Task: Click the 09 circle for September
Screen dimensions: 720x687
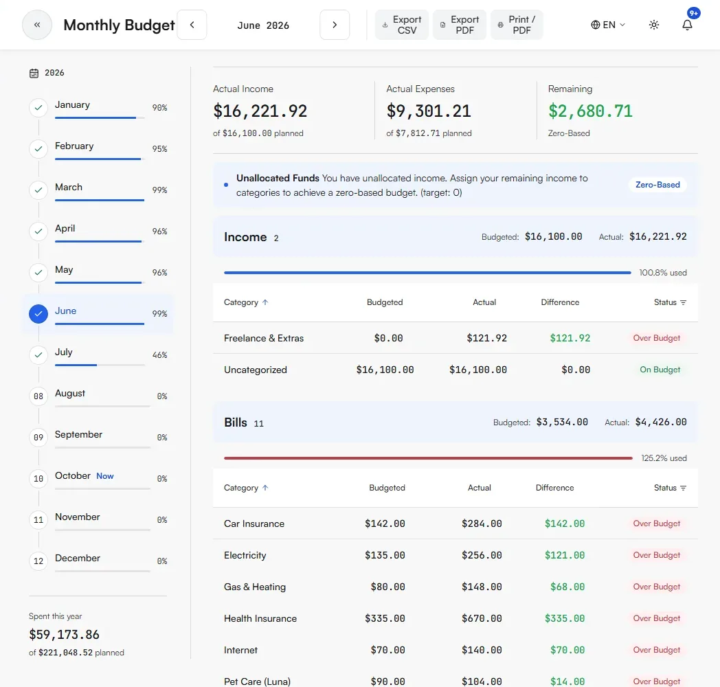Action: point(38,438)
